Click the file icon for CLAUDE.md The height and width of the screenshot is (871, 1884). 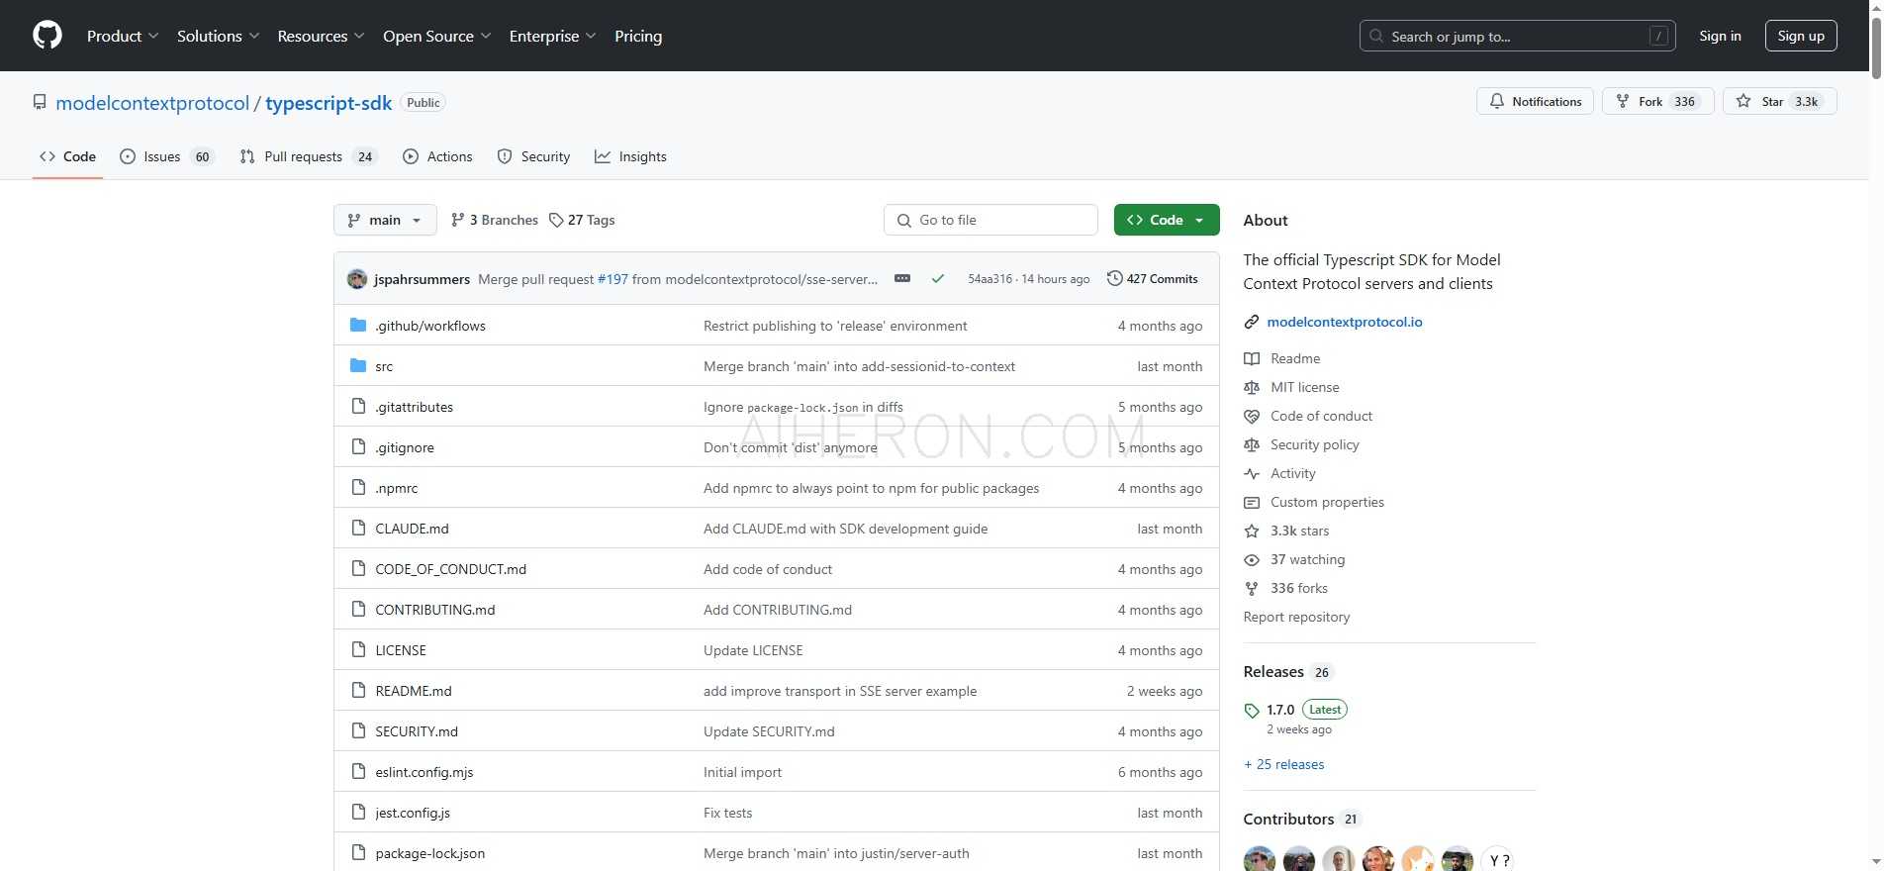click(358, 529)
